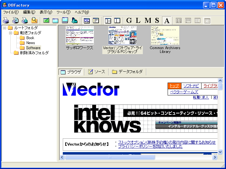Click the Vector logo on the page
226x169 pixels.
91,89
